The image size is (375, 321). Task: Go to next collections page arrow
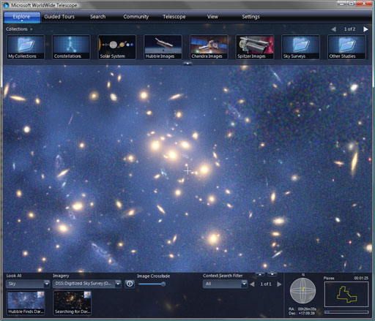pyautogui.click(x=365, y=29)
